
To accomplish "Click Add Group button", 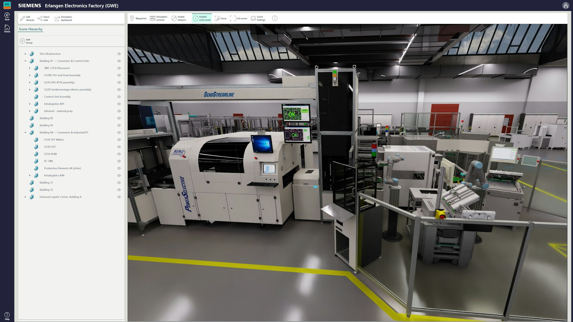I will pyautogui.click(x=26, y=41).
